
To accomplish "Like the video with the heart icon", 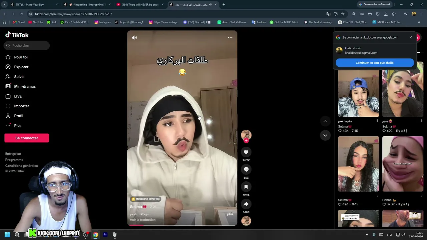I will coord(246,152).
